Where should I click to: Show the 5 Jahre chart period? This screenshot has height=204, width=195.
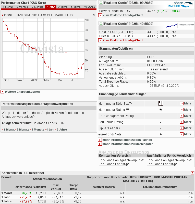coord(76,7)
